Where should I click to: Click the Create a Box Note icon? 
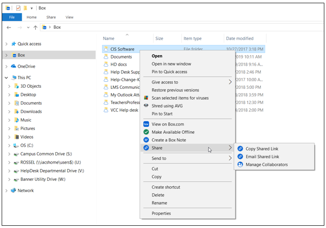146,140
